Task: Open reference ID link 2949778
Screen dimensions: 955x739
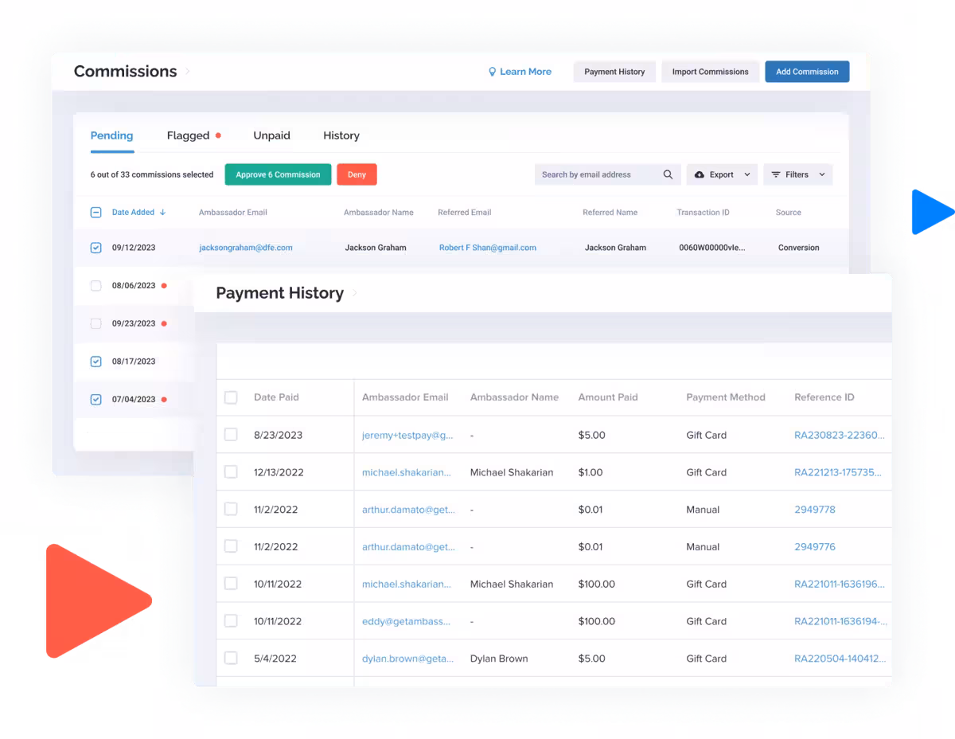Action: click(x=815, y=510)
